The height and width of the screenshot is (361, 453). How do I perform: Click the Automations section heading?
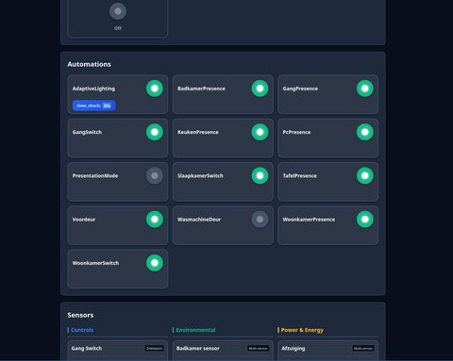[90, 64]
